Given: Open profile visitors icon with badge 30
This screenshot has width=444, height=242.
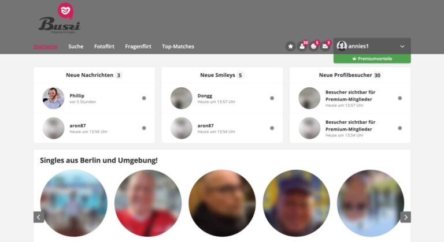Looking at the screenshot, I should click(302, 46).
